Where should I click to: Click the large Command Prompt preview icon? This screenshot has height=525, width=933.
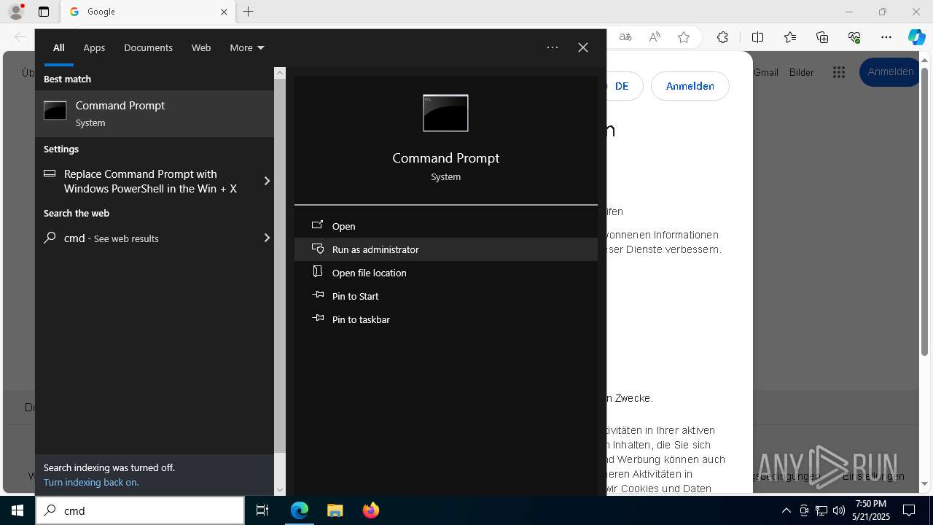pos(445,113)
